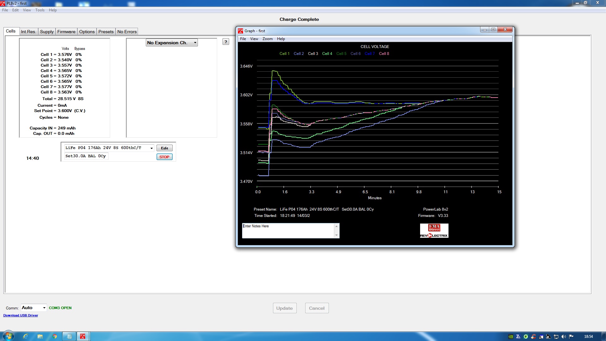Click the FMA Direct Revolectrix logo
Screen dimensions: 606x341
434,230
